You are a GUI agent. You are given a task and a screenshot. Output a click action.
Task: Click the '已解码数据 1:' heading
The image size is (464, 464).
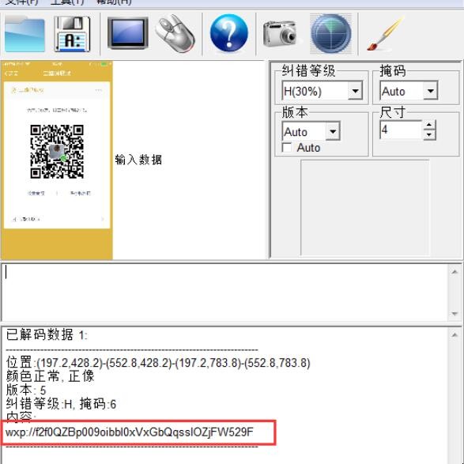click(x=47, y=334)
